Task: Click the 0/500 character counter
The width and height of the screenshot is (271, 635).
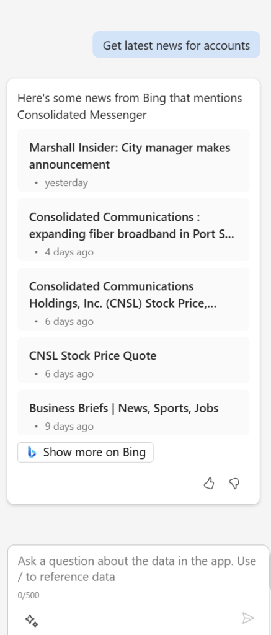Action: [29, 595]
